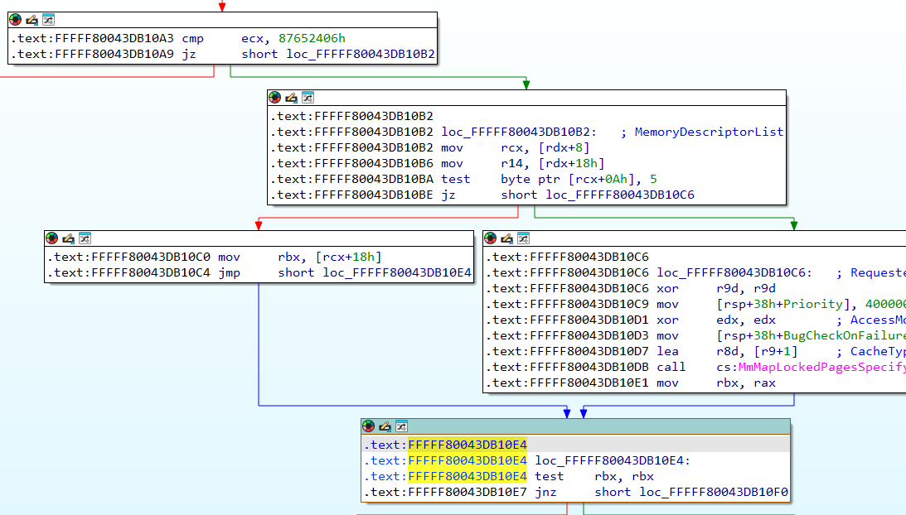Click node color icon in MmMapLockedPages block
This screenshot has height=515, width=906.
491,238
